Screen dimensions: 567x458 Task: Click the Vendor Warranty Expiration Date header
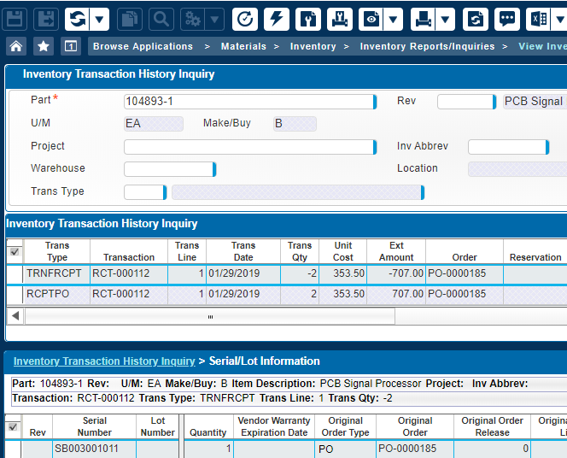[x=274, y=426]
